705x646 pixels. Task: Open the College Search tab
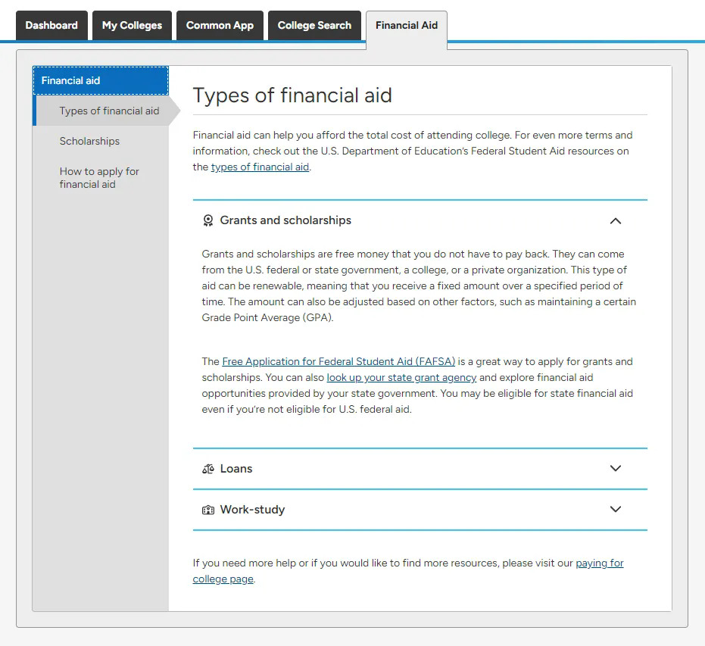[314, 26]
